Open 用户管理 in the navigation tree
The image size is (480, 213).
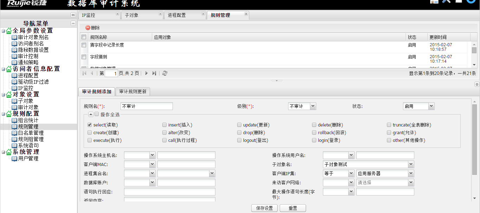28,158
